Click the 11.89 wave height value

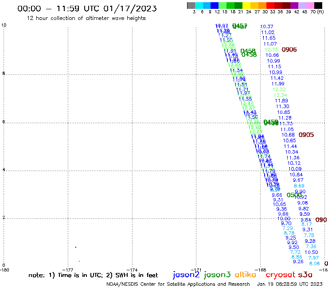(281, 101)
